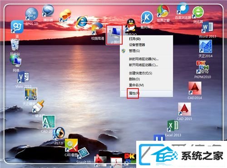Viewport: 227px width, 168px height.
Task: Open the SPSS 19 desktop shortcut
Action: tap(32, 16)
